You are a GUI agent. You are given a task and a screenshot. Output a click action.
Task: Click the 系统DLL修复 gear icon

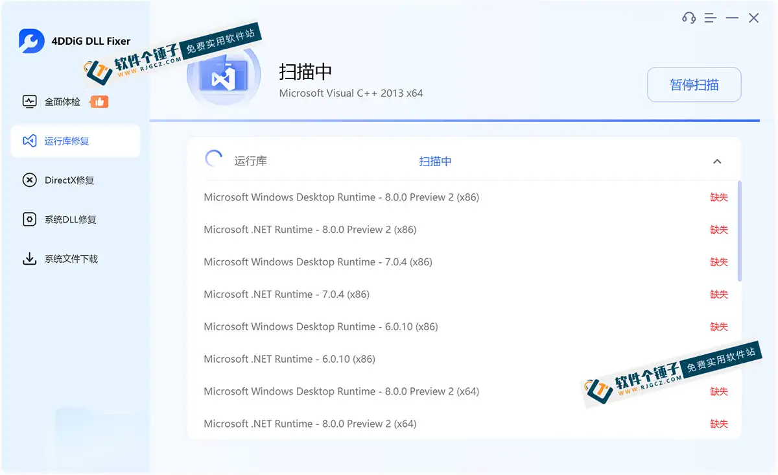click(29, 219)
